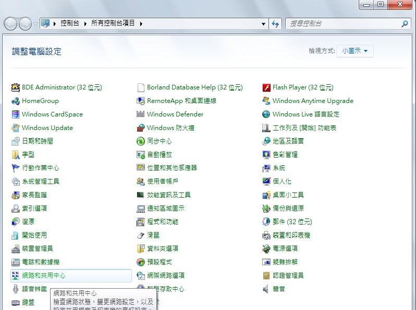The image size is (416, 310).
Task: Open the 日期和時間 clock icon
Action: [16, 141]
